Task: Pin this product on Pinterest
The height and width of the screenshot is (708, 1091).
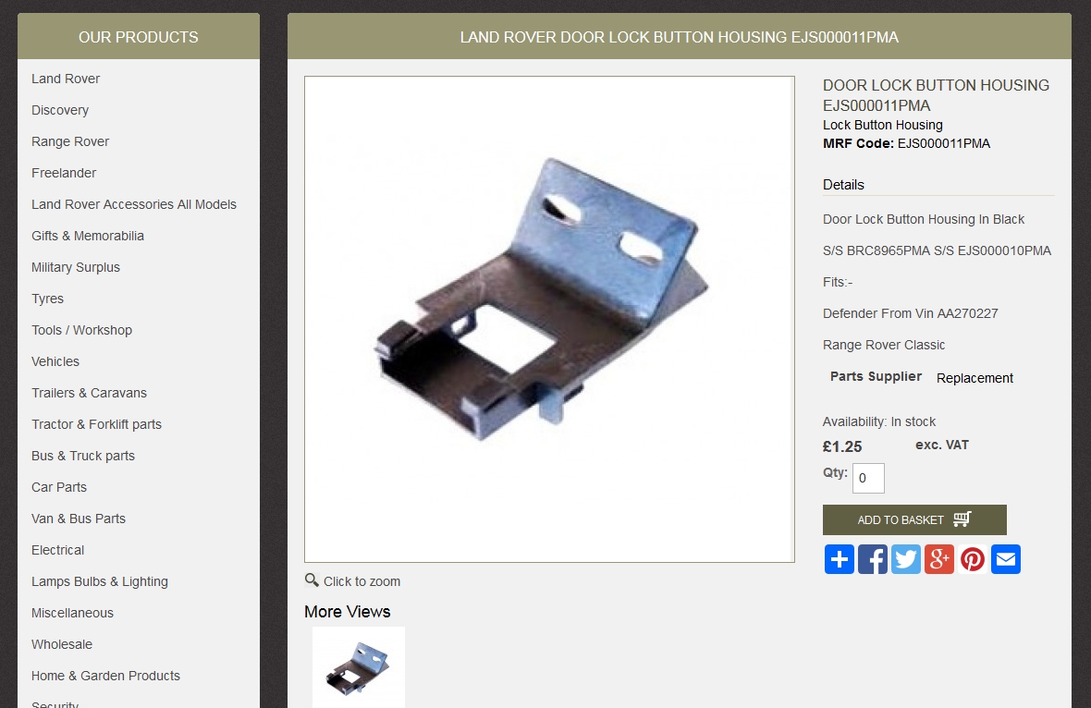Action: point(973,559)
